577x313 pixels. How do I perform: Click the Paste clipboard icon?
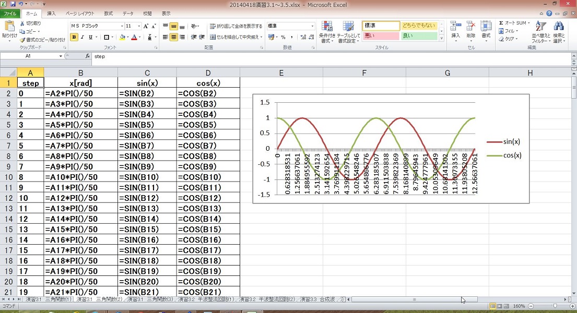point(9,26)
